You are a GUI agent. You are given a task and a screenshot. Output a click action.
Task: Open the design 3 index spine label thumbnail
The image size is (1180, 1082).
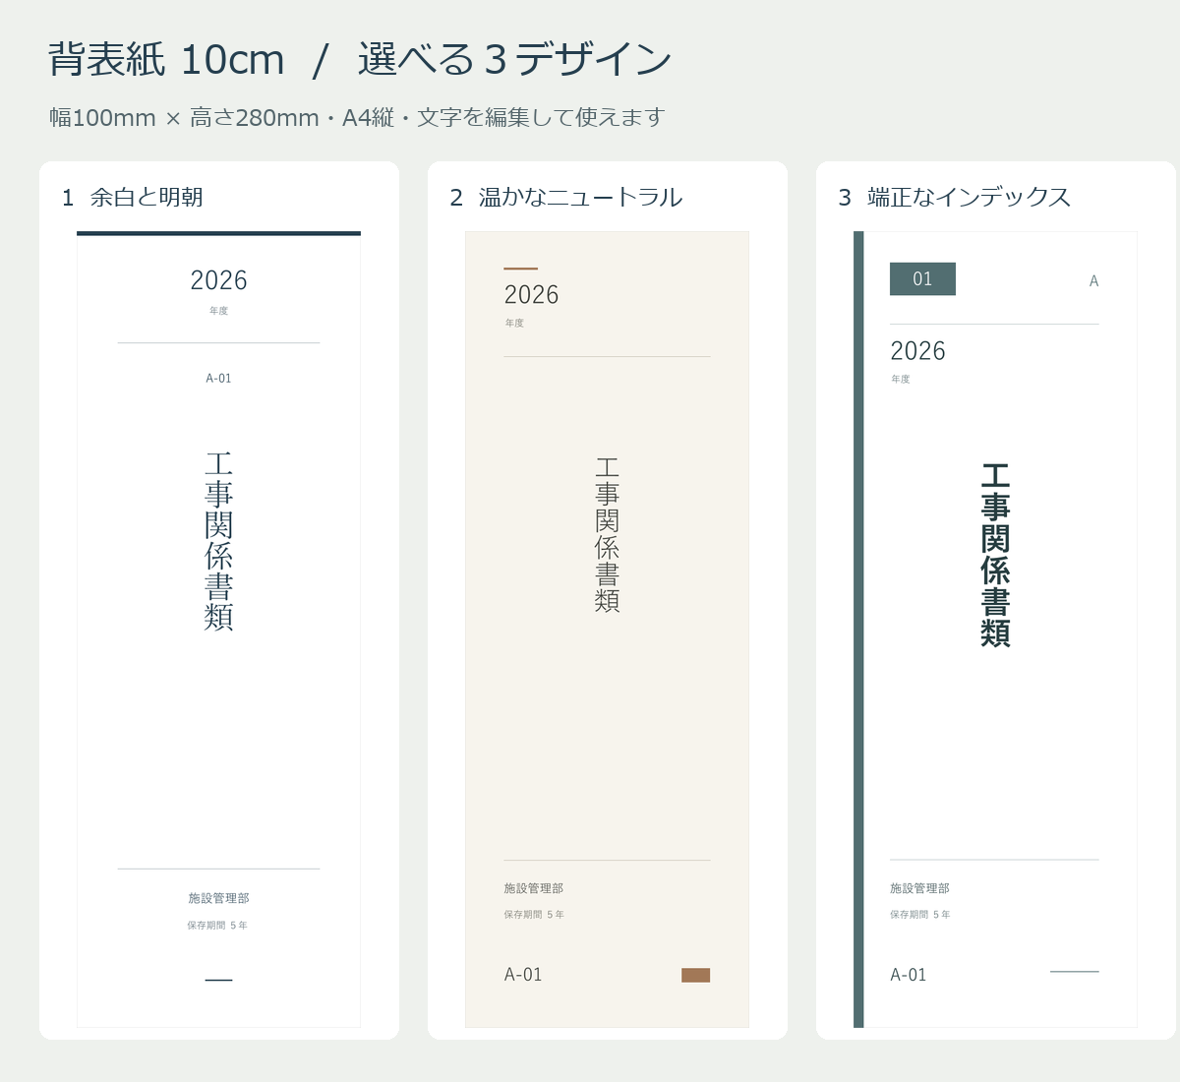point(995,630)
